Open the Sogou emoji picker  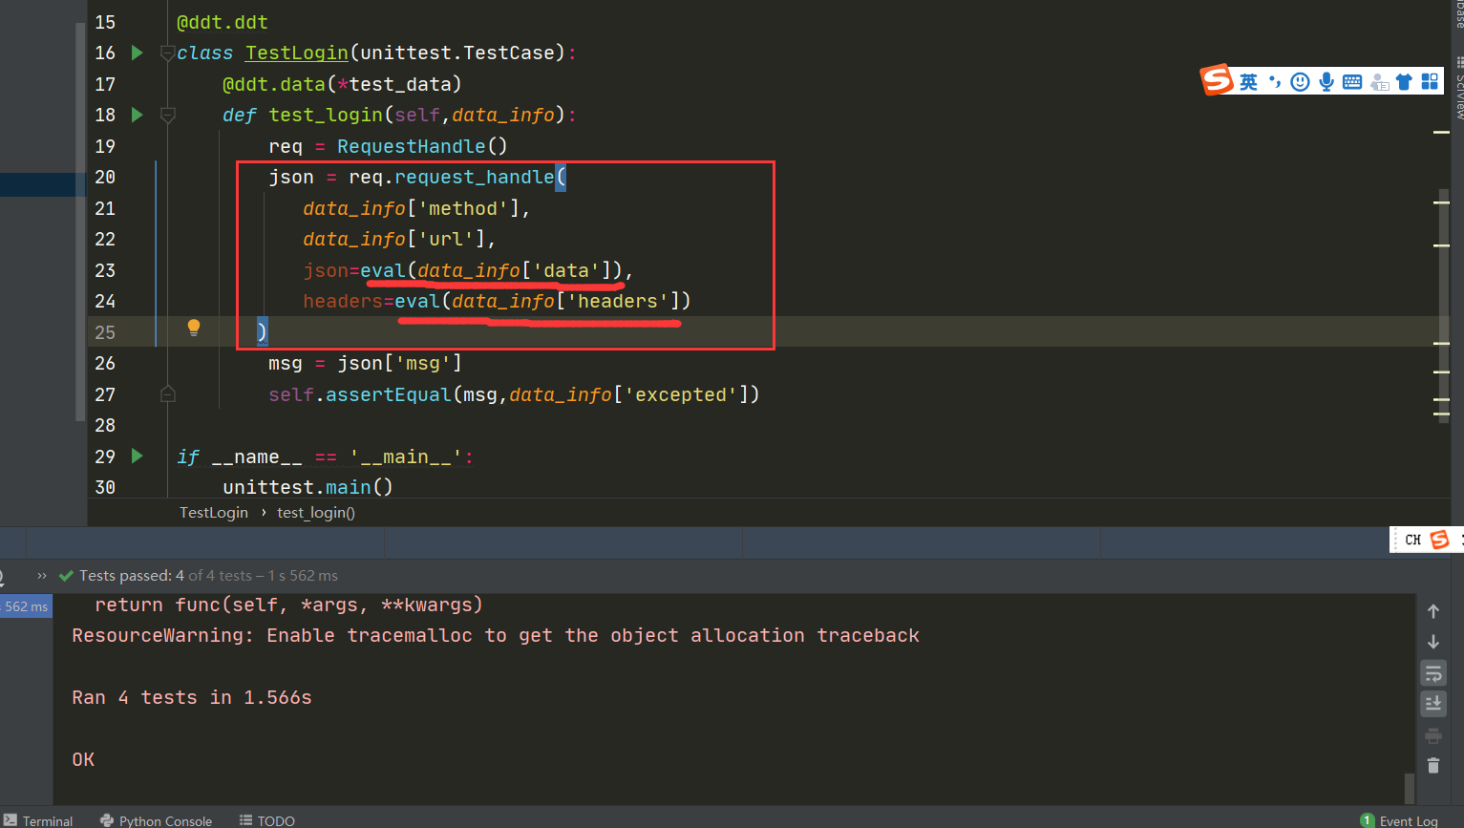[1299, 82]
